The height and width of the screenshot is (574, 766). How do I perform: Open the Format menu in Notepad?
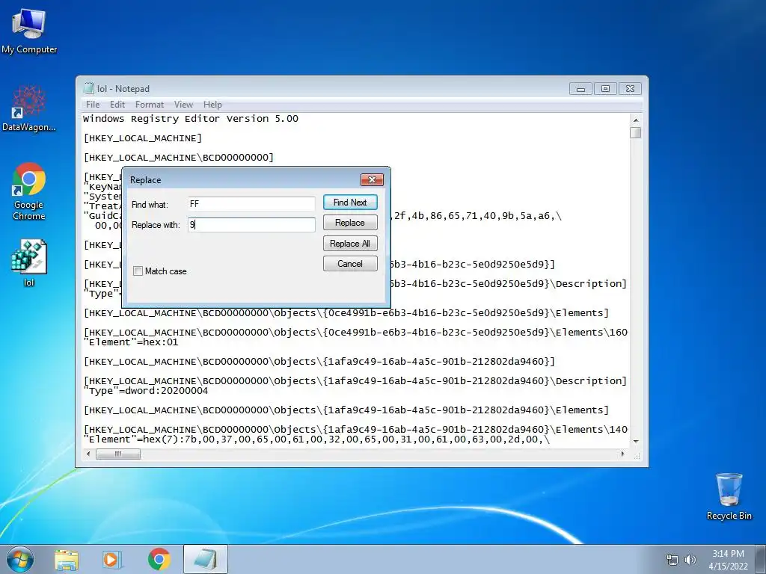pos(150,105)
